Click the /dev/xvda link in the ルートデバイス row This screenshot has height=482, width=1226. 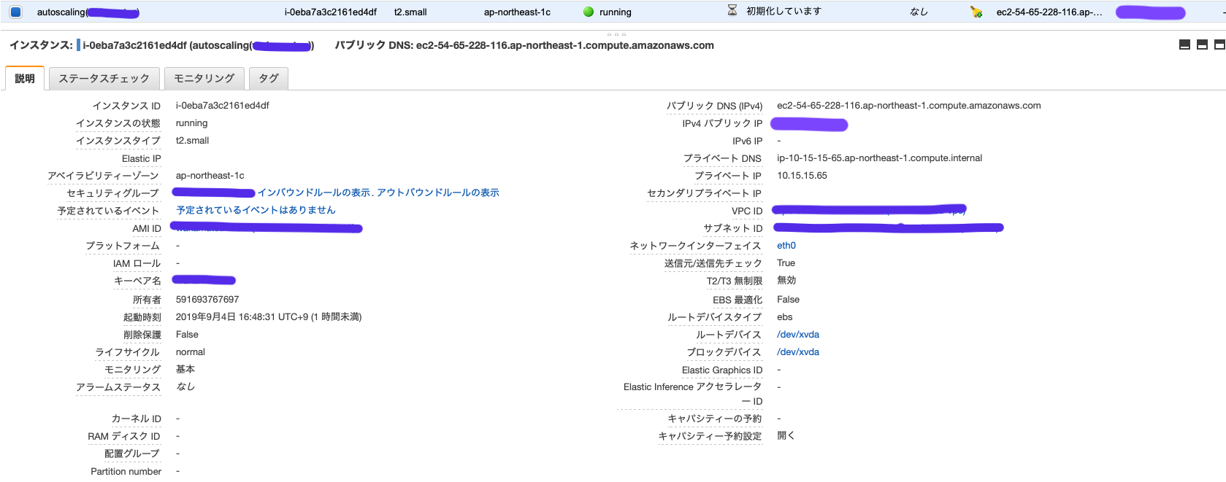pos(798,335)
